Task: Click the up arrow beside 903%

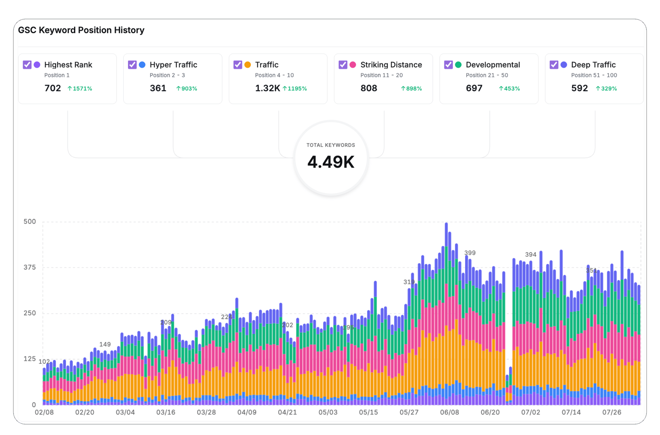Action: click(178, 88)
